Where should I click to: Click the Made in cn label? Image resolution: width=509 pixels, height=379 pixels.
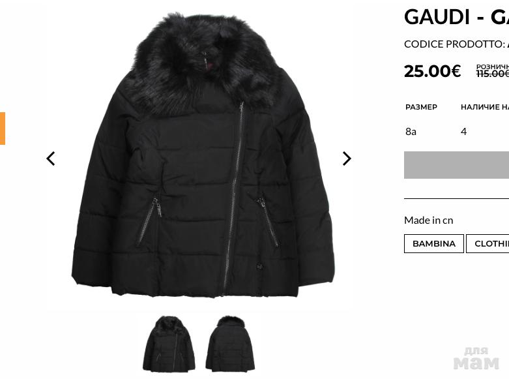click(428, 220)
